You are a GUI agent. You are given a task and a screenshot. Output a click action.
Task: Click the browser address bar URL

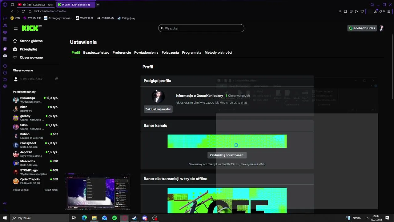[50, 11]
